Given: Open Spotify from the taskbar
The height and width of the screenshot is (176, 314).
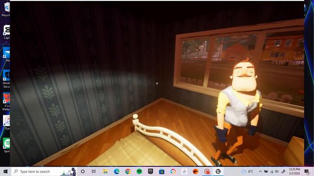Looking at the screenshot, I should (x=139, y=172).
